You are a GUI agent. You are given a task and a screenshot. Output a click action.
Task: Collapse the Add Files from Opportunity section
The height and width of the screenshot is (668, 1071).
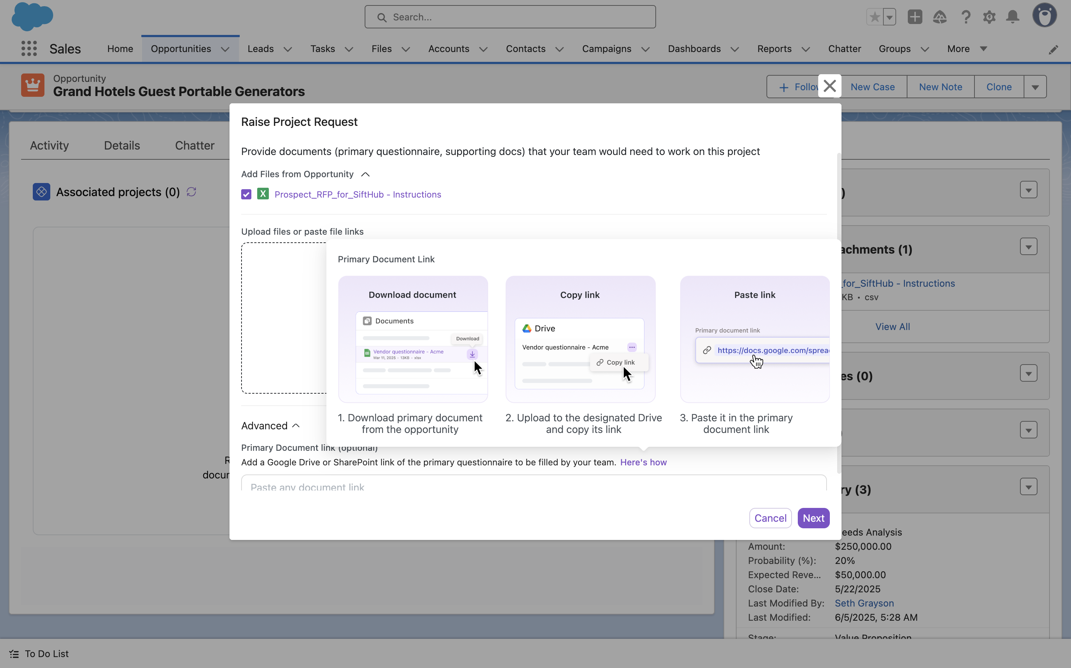point(365,175)
